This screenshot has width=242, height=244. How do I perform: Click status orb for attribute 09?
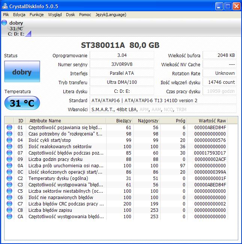point(9,159)
